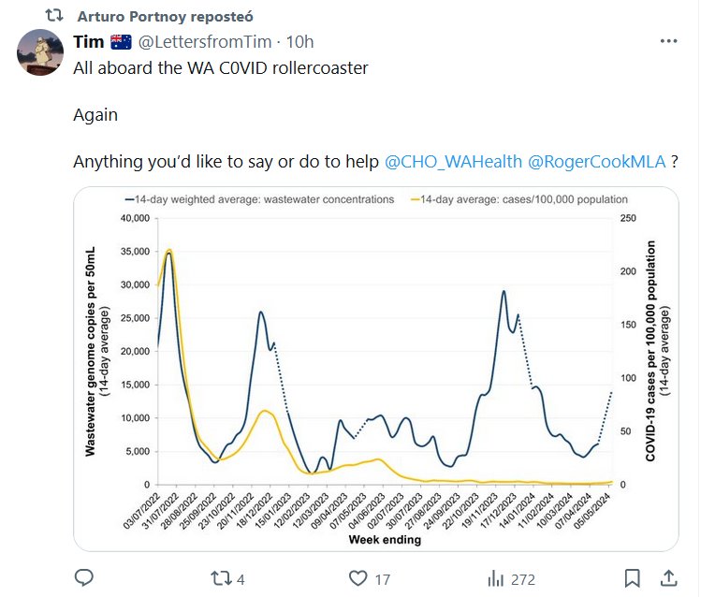Click the cases/100,000 population legend label
This screenshot has height=597, width=715.
[x=524, y=199]
